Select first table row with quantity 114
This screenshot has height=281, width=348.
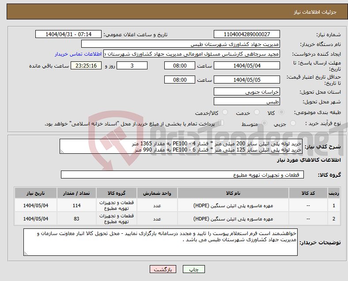[x=177, y=206]
